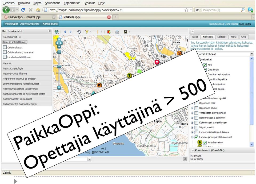
Task: Go to previous map view arrow
Action: tap(65, 32)
